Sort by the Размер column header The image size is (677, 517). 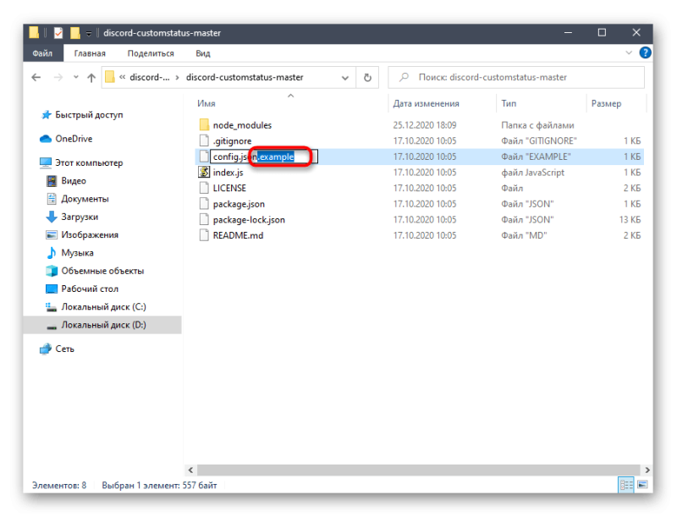pos(606,103)
